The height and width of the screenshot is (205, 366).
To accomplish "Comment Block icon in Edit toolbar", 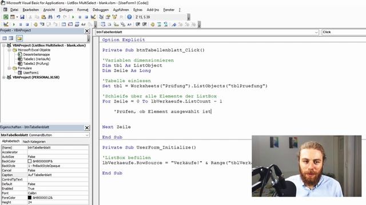I will [x=159, y=24].
